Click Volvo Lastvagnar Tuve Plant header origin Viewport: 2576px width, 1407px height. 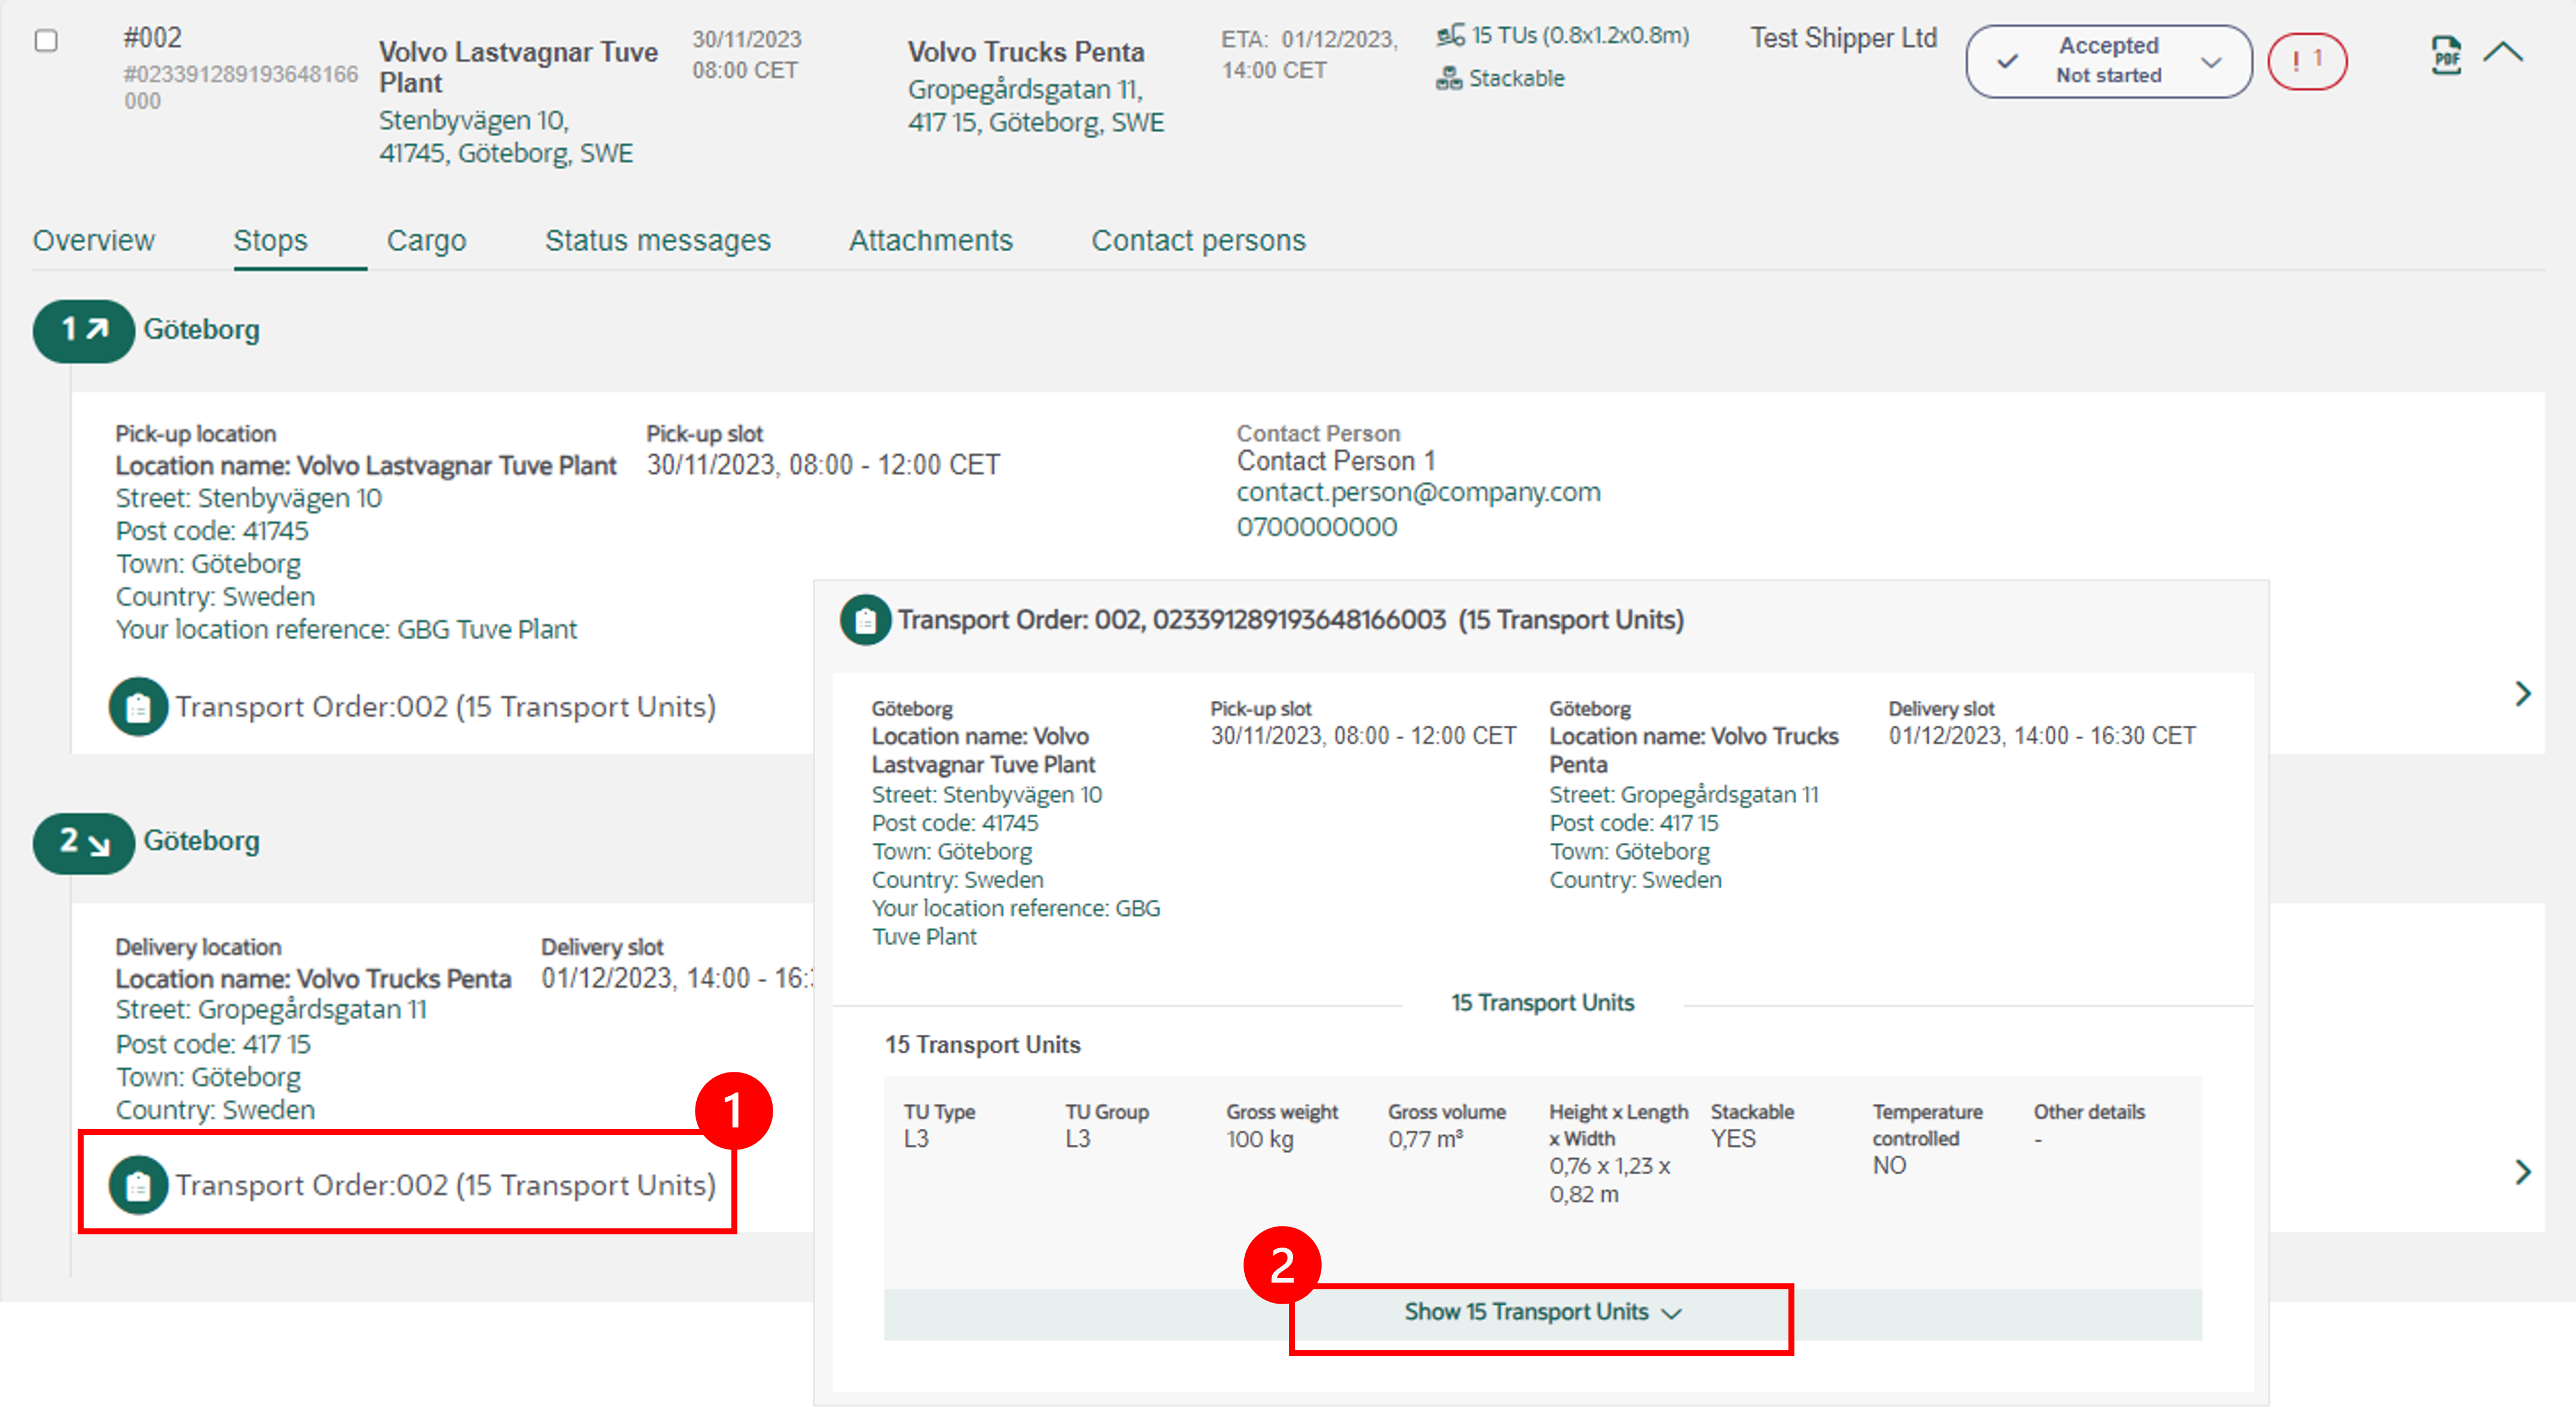coord(518,67)
